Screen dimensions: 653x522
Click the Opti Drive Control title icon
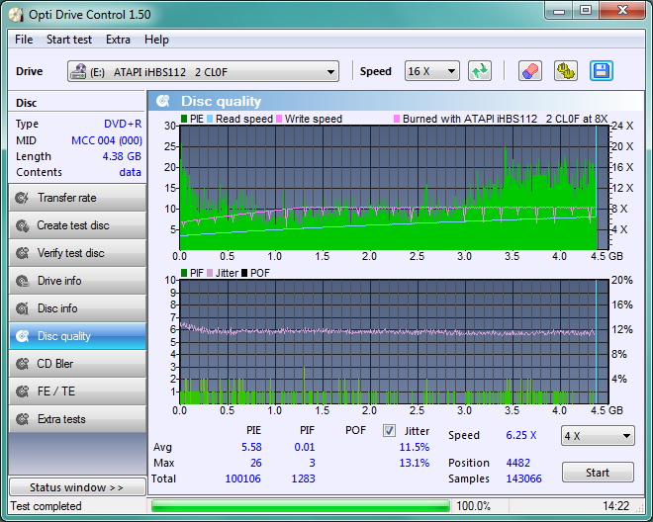[16, 15]
